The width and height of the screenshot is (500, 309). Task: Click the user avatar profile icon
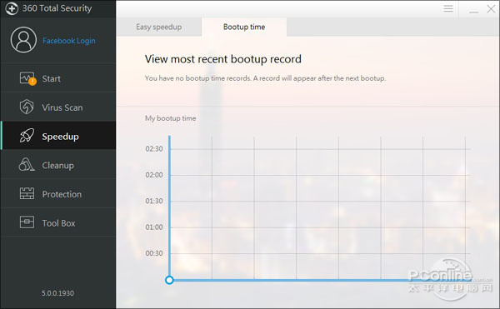coord(23,40)
